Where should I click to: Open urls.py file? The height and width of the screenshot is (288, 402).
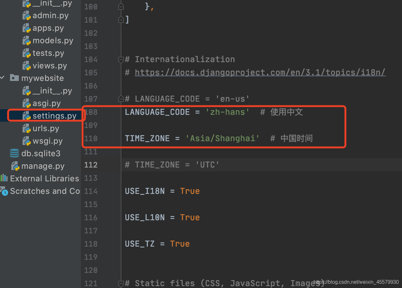46,129
